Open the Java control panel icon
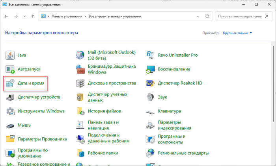 (10, 55)
